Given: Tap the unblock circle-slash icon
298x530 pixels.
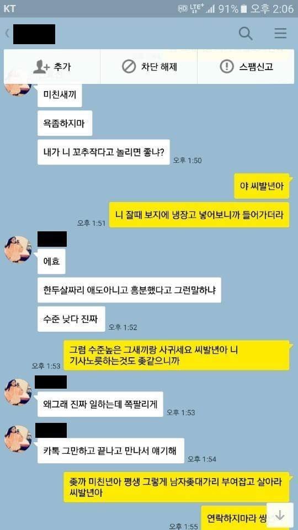Looking at the screenshot, I should [x=129, y=67].
